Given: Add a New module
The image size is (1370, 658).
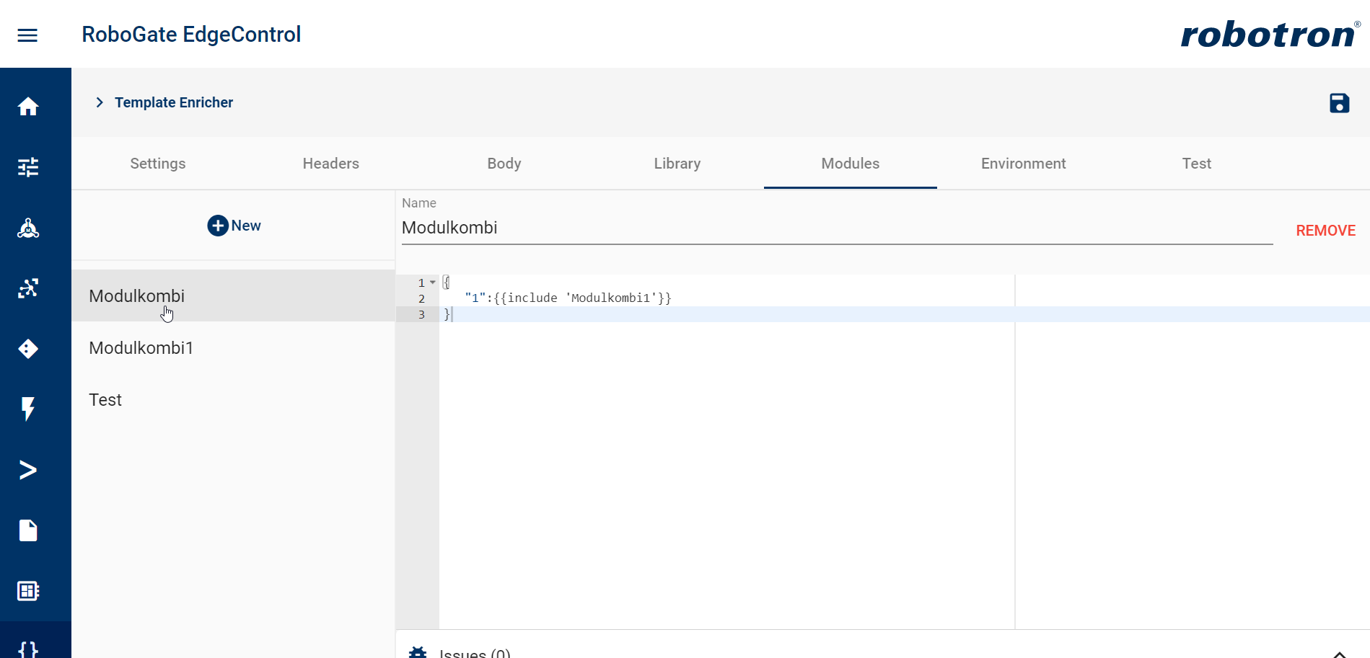Looking at the screenshot, I should (234, 226).
